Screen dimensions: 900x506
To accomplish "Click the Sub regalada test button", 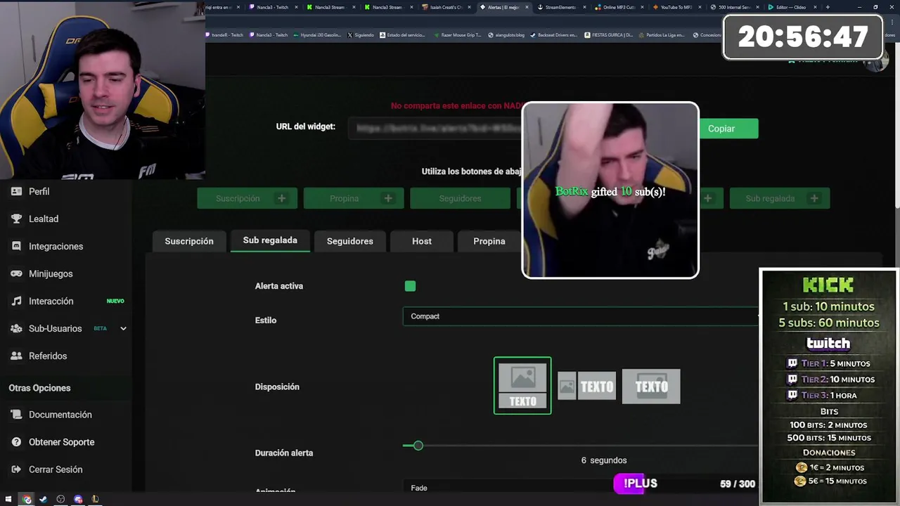I will pyautogui.click(x=780, y=198).
